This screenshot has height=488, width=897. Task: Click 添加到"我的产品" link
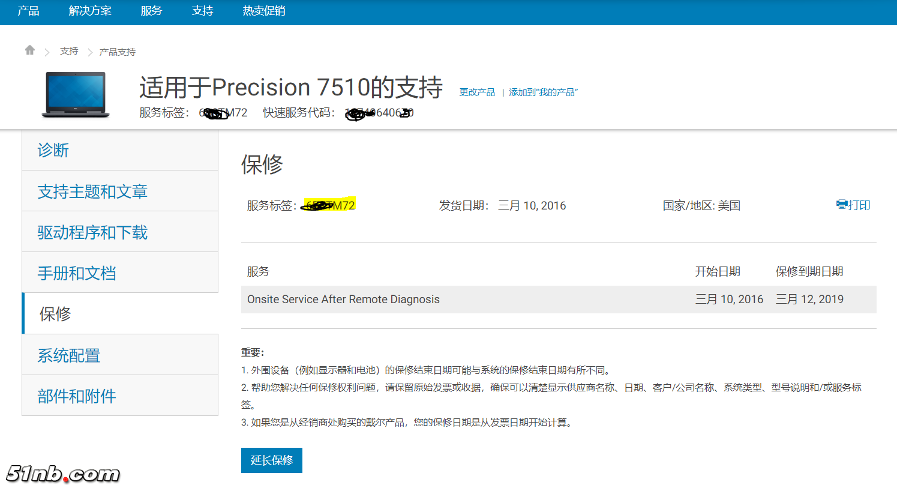click(x=543, y=92)
